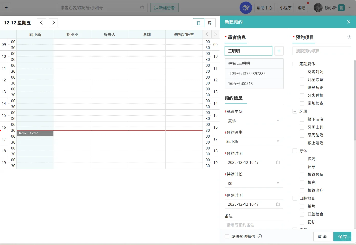Go to next day using the right arrow

tap(53, 23)
